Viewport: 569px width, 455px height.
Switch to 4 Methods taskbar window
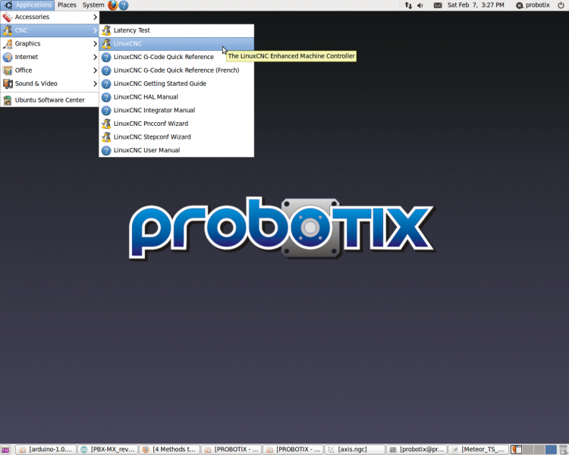pos(170,450)
